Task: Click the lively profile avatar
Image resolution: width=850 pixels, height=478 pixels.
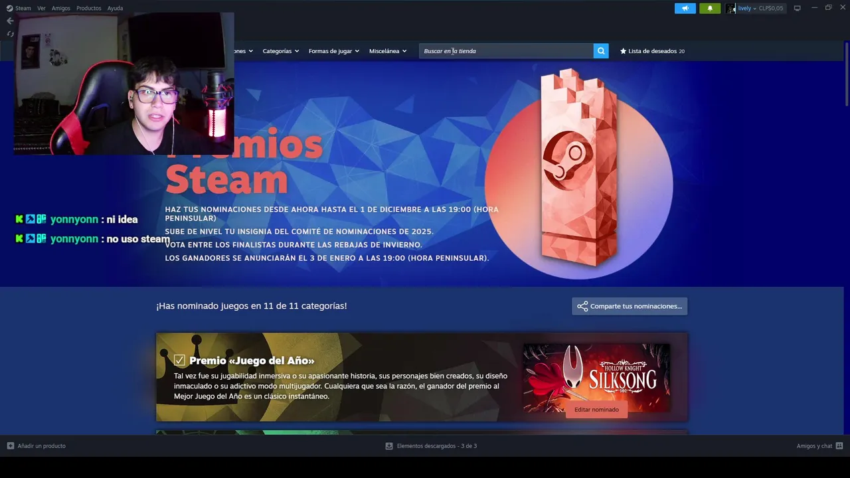Action: coord(730,8)
